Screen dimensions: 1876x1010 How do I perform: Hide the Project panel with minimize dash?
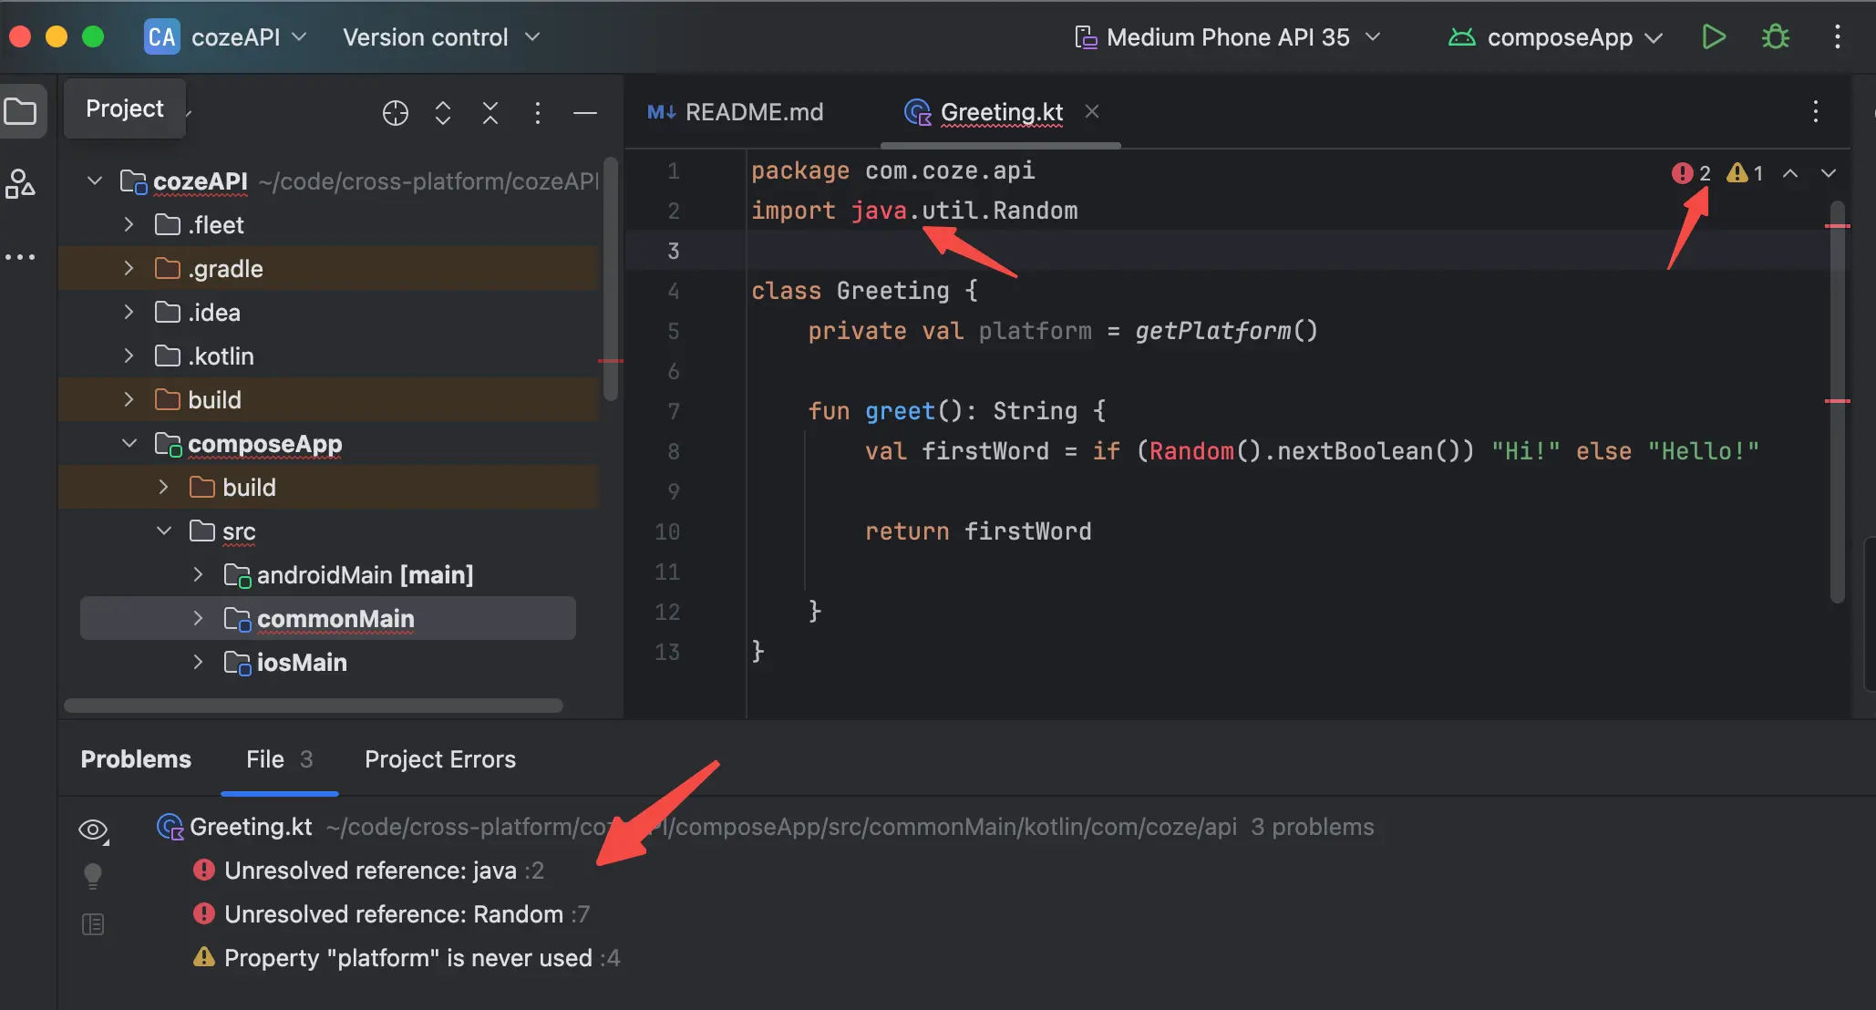585,113
